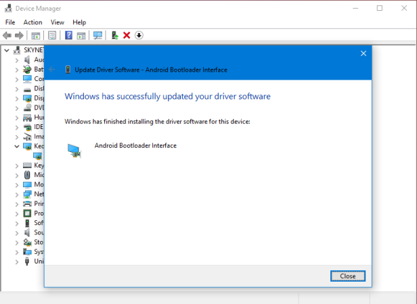This screenshot has height=304, width=417.
Task: Select the SKYNET computer icon
Action: (x=17, y=50)
